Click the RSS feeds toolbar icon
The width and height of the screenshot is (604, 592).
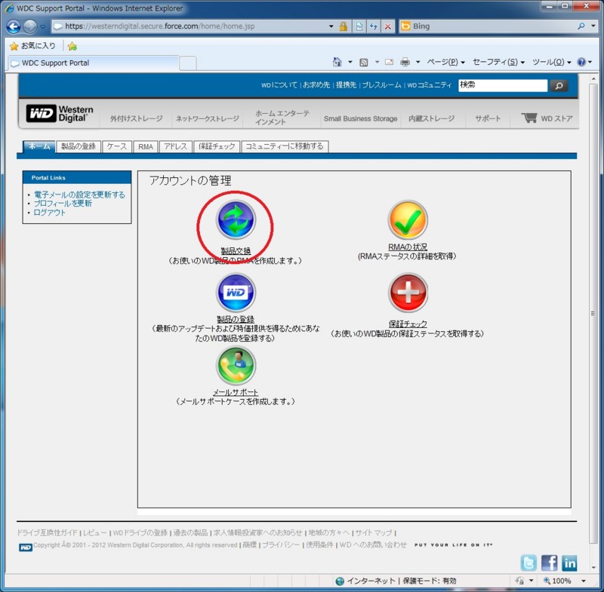(364, 63)
